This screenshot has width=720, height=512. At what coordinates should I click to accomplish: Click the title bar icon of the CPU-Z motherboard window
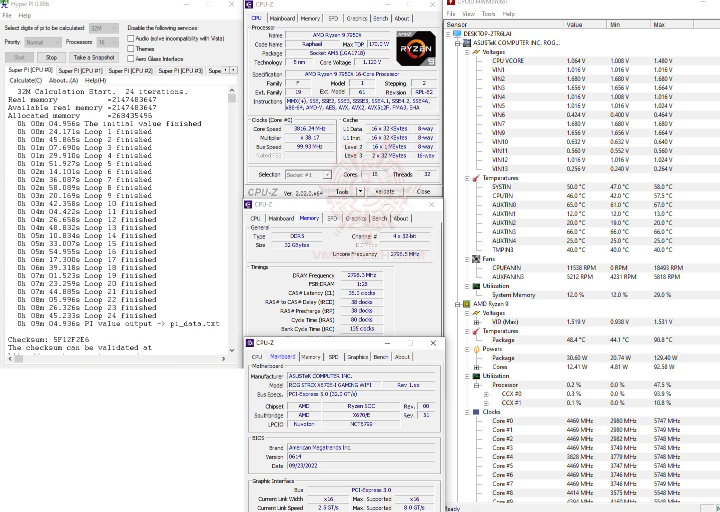pos(250,342)
